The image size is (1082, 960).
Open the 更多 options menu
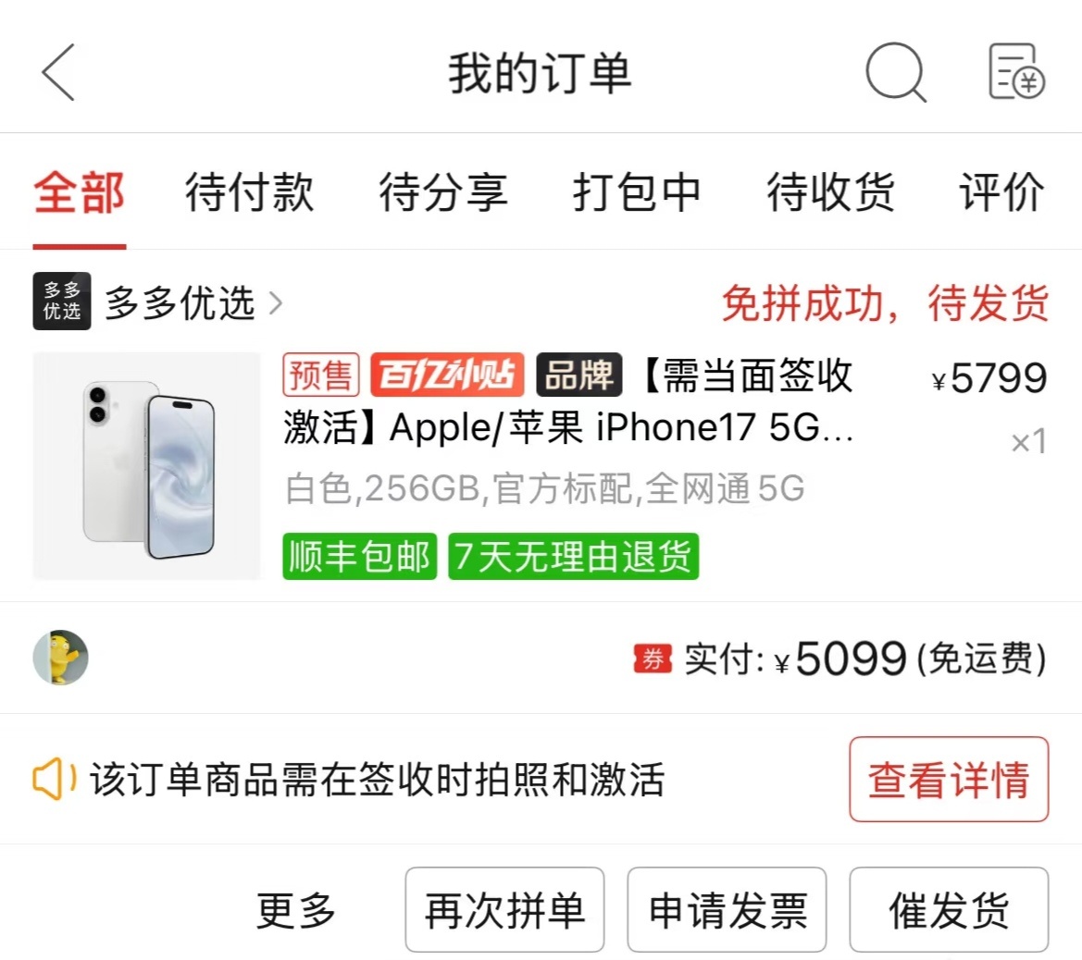pyautogui.click(x=295, y=910)
